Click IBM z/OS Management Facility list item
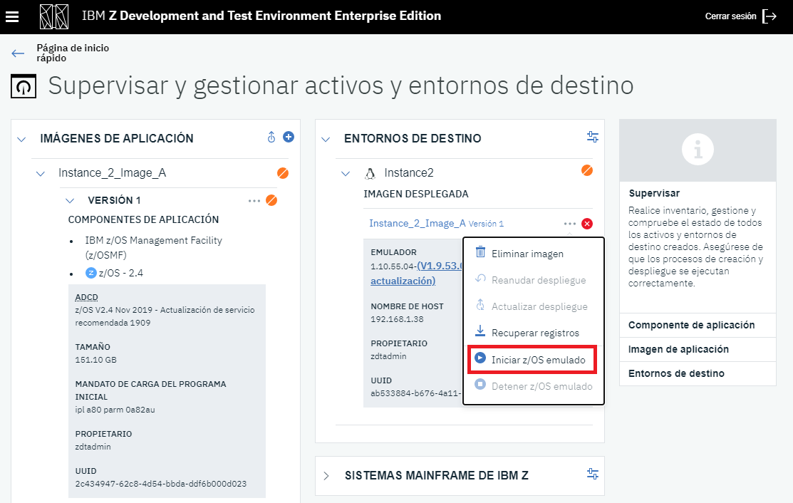 coord(154,248)
